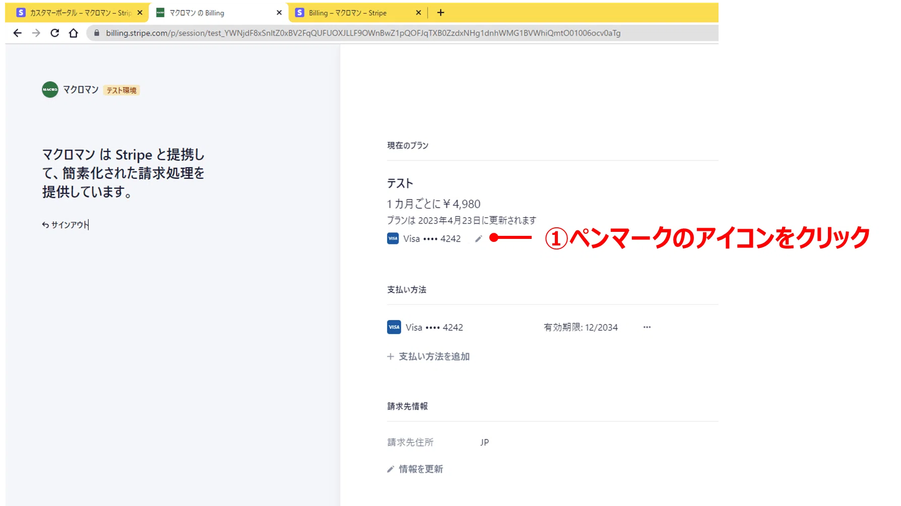
Task: Click Visa •••• 4242 text in payment methods
Action: pos(434,327)
